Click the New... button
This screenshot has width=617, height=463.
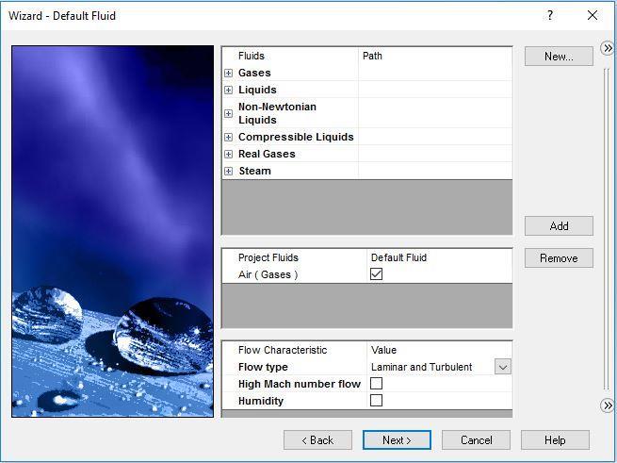click(559, 57)
